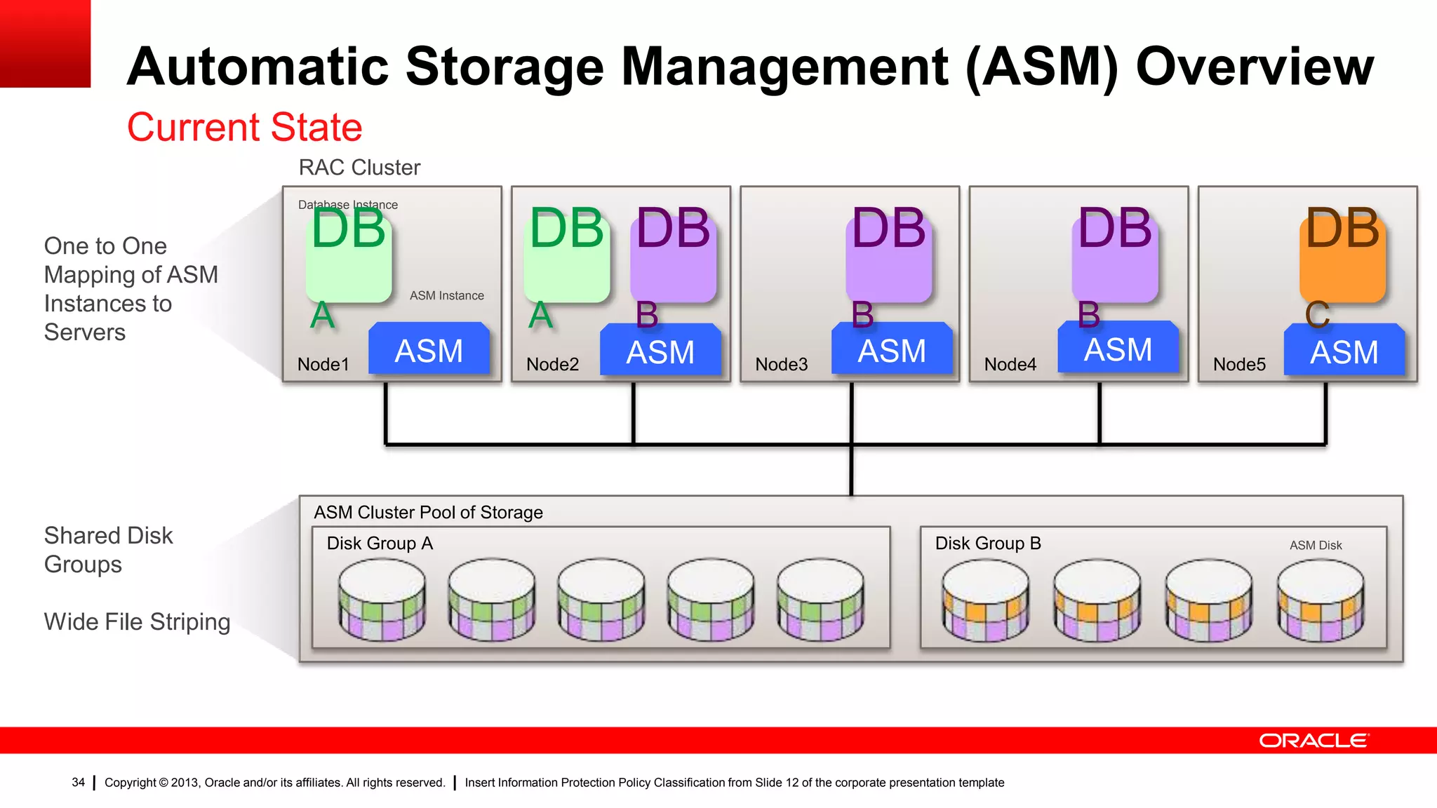1437x808 pixels.
Task: Select the blue ASM instance in Node3
Action: point(892,348)
